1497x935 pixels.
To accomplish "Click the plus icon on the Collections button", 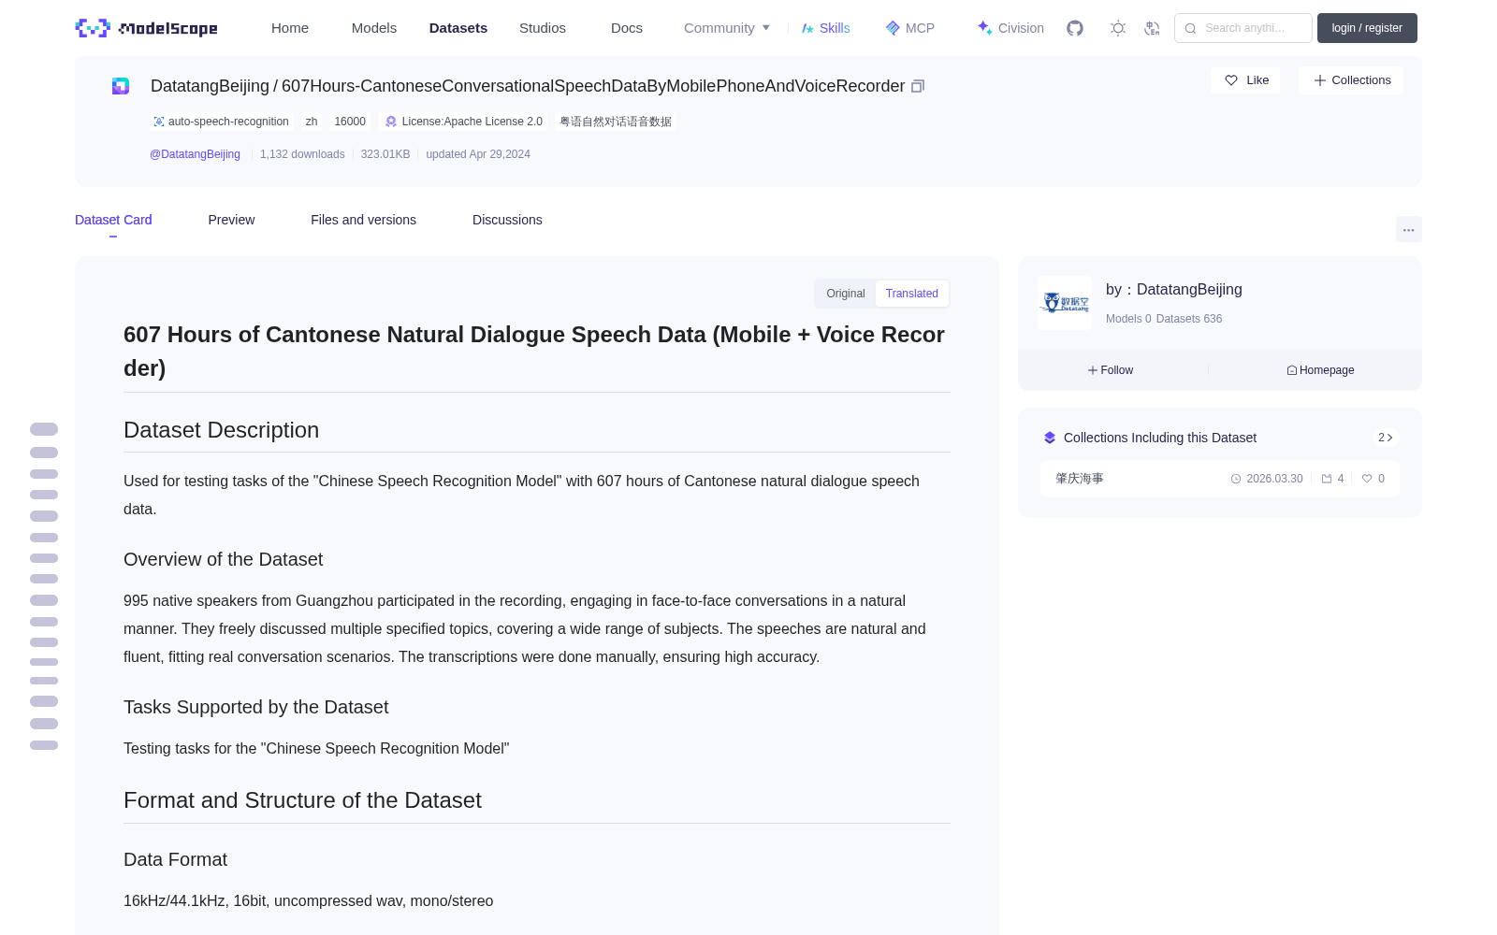I will pyautogui.click(x=1320, y=80).
